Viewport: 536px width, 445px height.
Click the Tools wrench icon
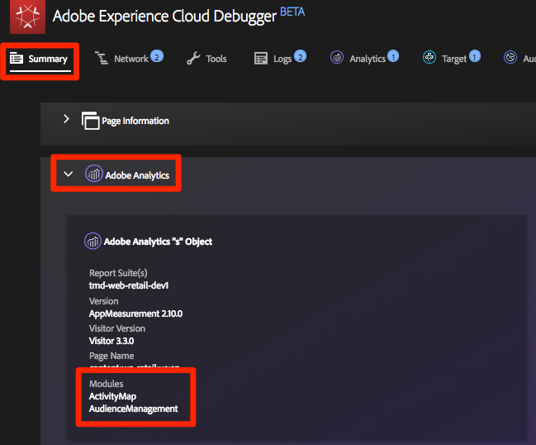pyautogui.click(x=193, y=58)
